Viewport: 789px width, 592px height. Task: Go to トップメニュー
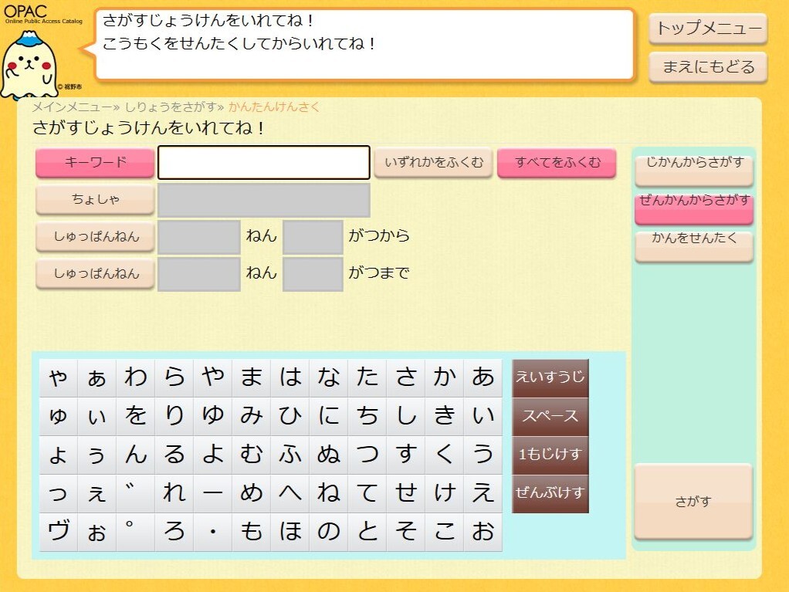pyautogui.click(x=708, y=28)
